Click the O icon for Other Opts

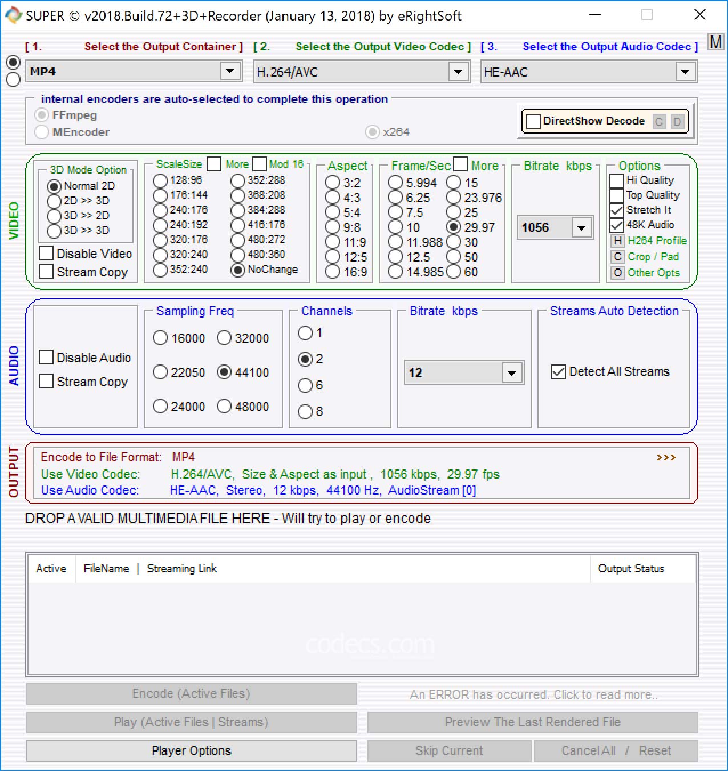(x=617, y=273)
